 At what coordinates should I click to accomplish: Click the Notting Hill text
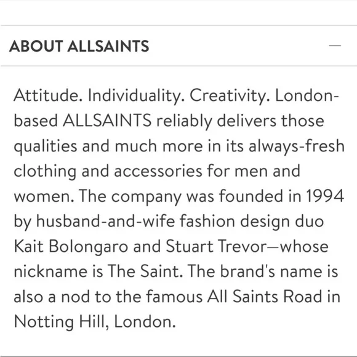pos(62,322)
